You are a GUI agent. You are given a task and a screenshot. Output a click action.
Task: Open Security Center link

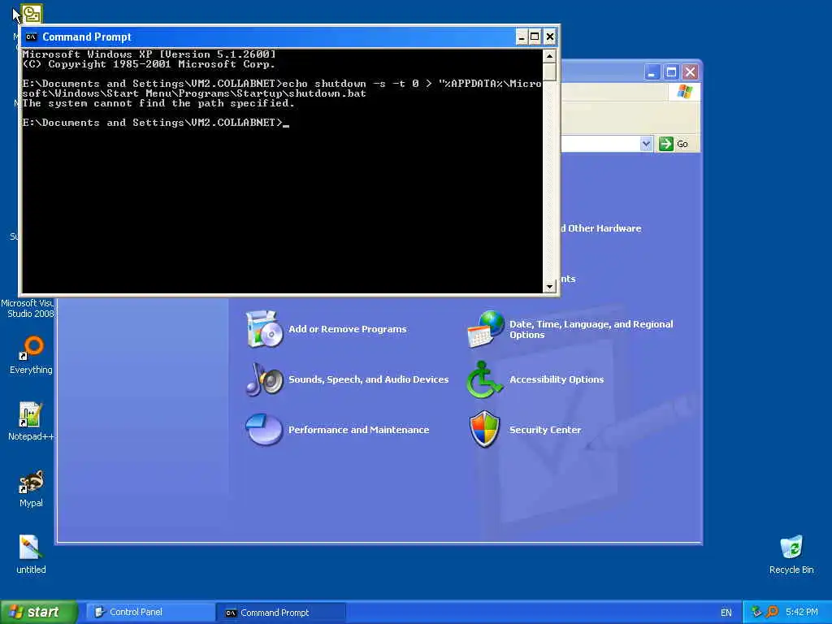(x=545, y=430)
